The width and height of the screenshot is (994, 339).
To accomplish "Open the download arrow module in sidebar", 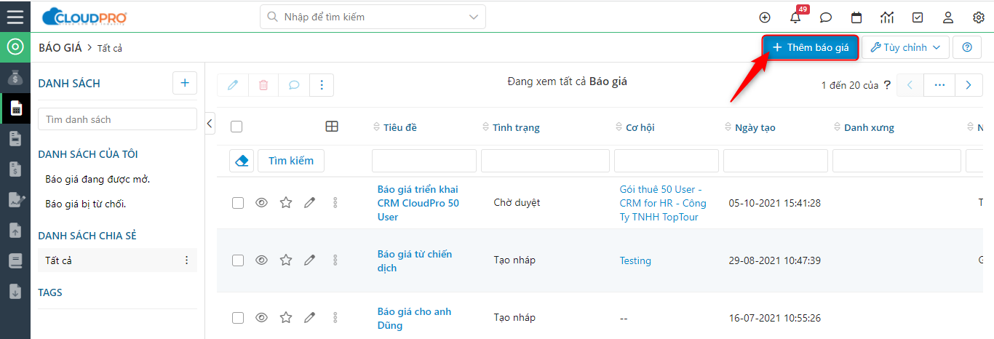I will (x=15, y=292).
